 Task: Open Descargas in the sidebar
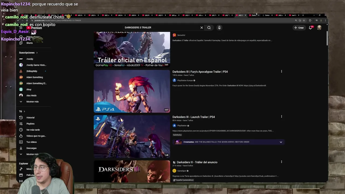tap(31, 148)
